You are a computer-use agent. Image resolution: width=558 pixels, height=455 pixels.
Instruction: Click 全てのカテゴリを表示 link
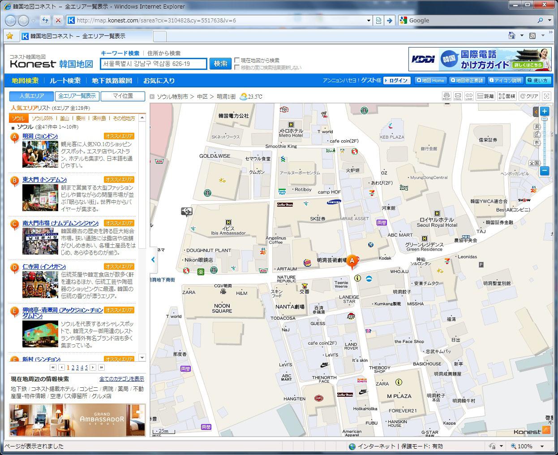pos(122,379)
